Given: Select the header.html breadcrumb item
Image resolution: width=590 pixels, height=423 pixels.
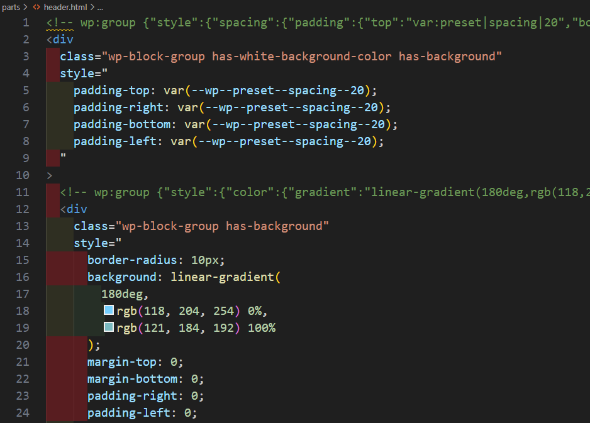Looking at the screenshot, I should pos(65,7).
